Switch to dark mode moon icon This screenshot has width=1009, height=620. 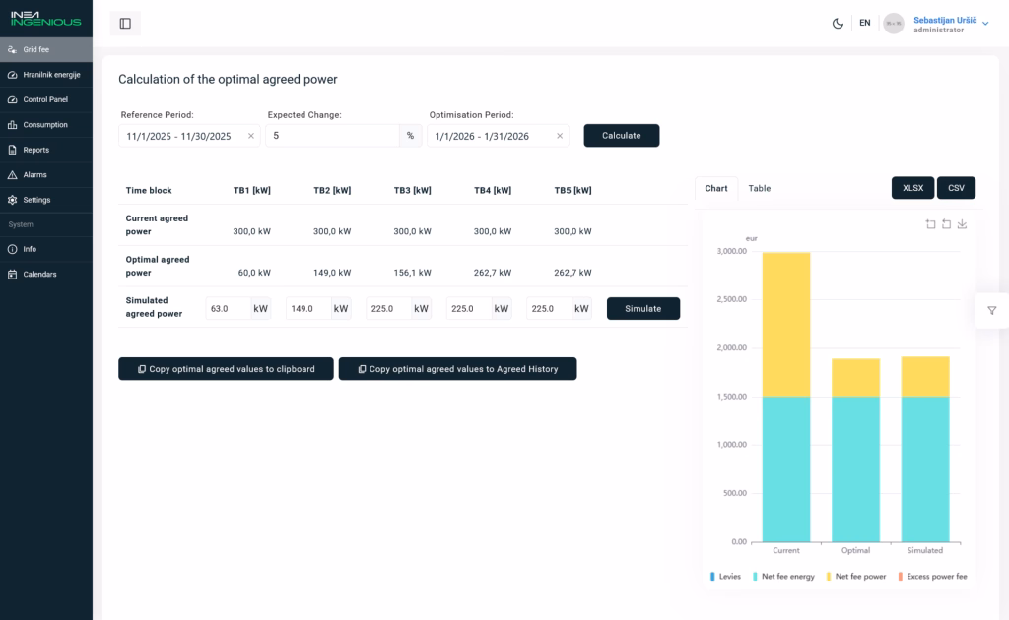pyautogui.click(x=838, y=24)
